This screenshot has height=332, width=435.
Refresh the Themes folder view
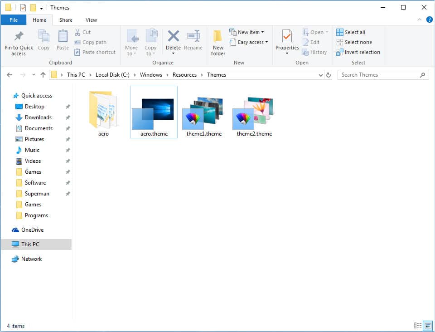(329, 75)
